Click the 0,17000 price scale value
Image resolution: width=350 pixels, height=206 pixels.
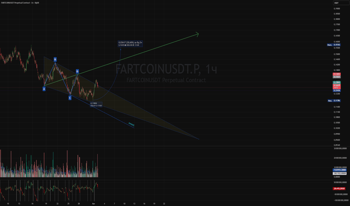[337, 30]
